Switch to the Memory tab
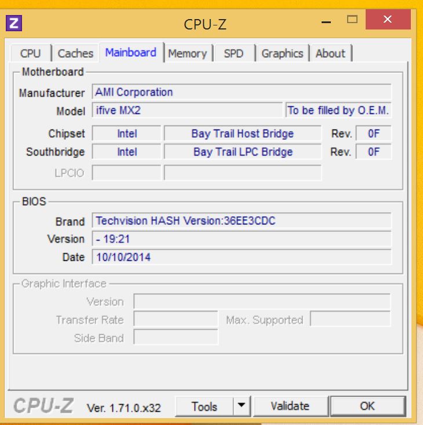Screen dimensions: 423x425 coord(188,53)
